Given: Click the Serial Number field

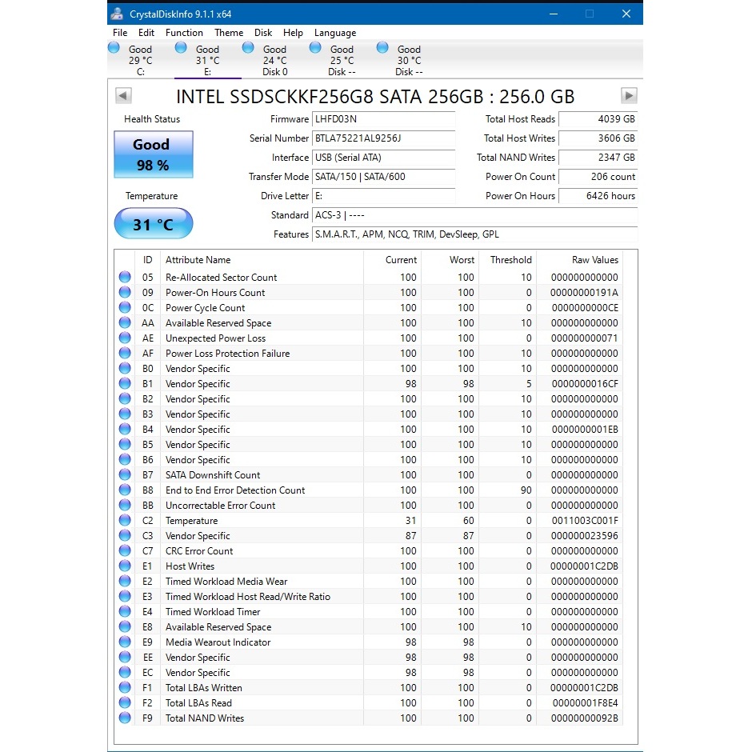Looking at the screenshot, I should click(383, 138).
